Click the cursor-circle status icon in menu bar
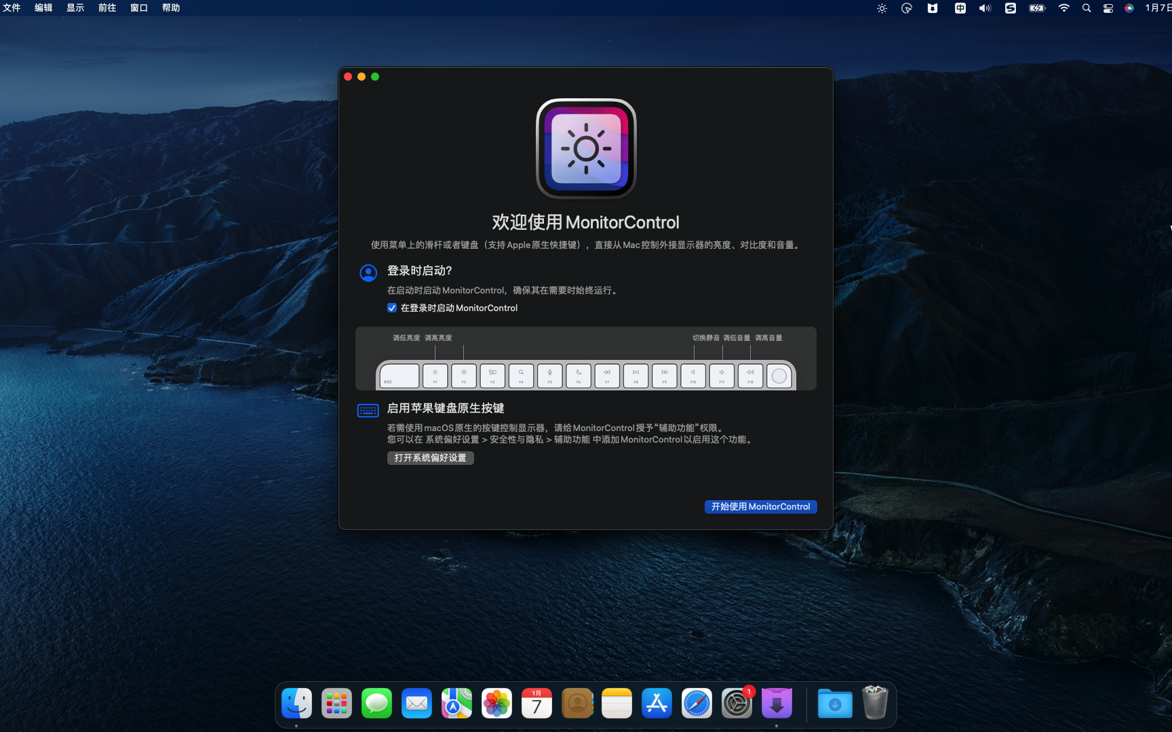The image size is (1172, 732). coord(907,8)
